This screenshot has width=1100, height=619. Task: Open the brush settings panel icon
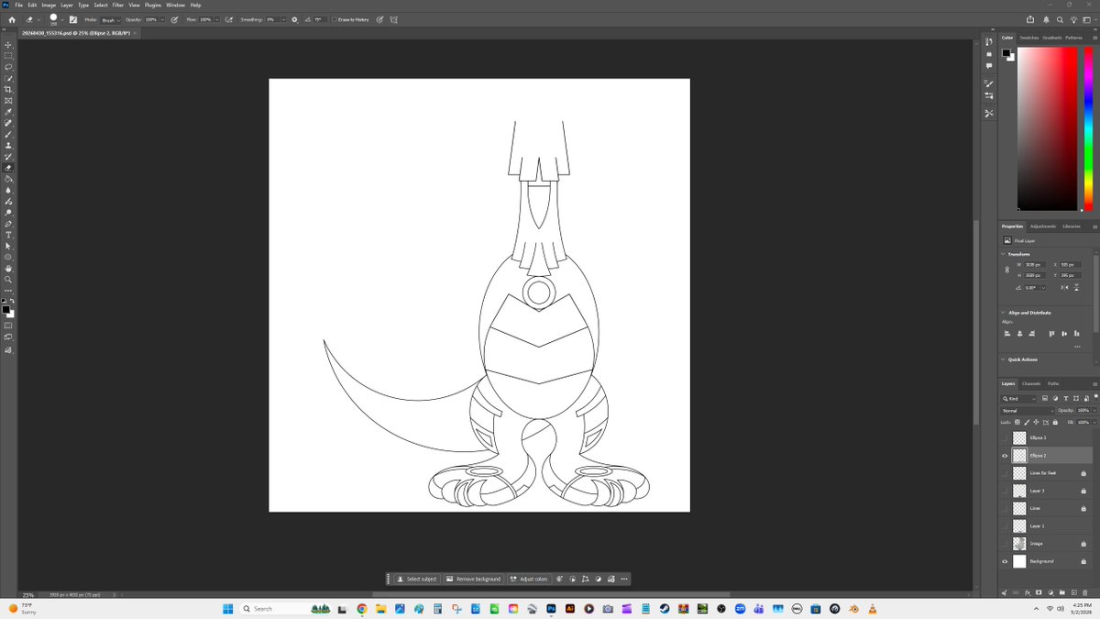[x=72, y=19]
